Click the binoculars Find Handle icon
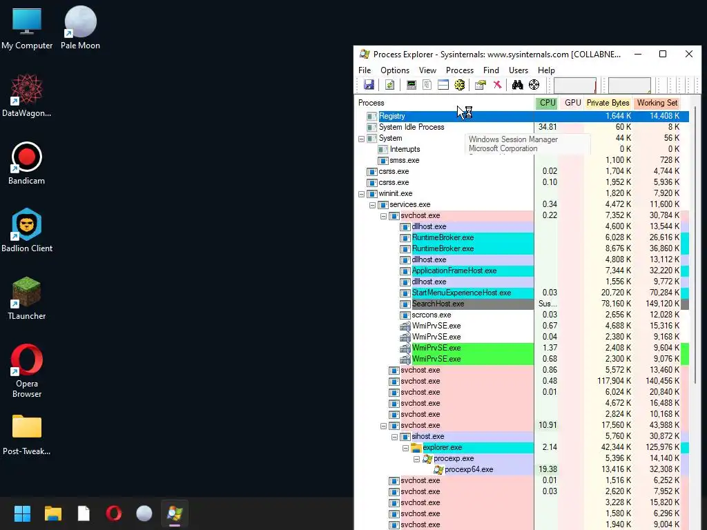 pyautogui.click(x=518, y=85)
